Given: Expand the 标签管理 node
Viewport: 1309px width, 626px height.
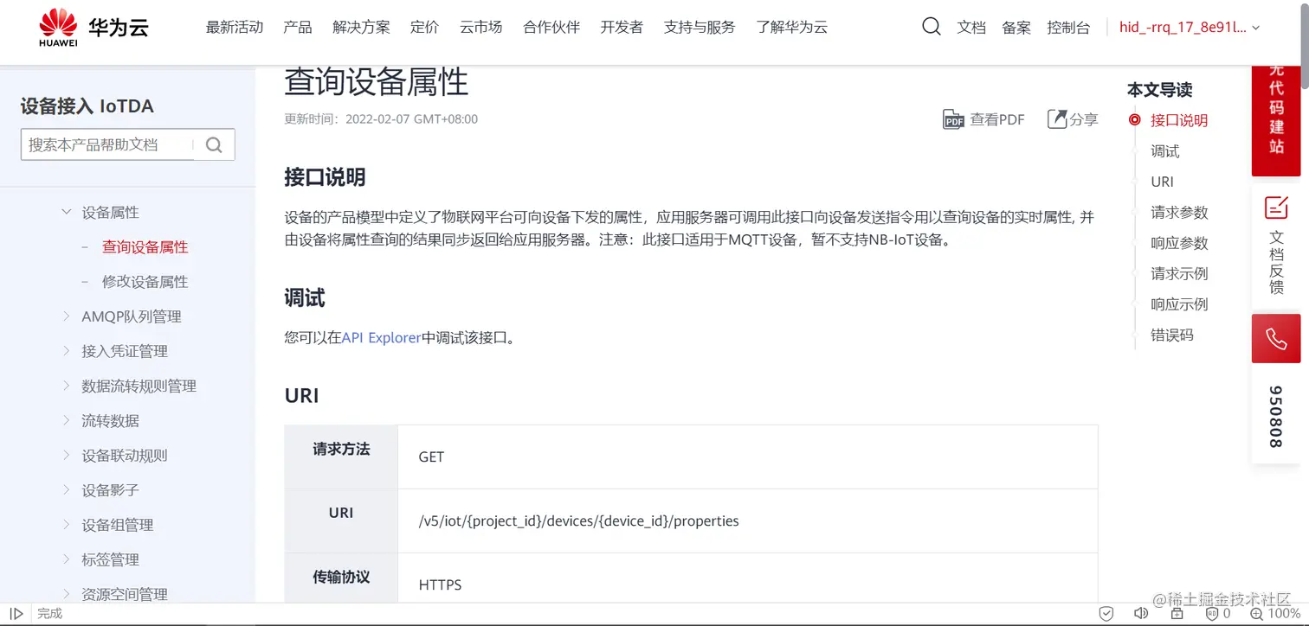Looking at the screenshot, I should point(66,559).
